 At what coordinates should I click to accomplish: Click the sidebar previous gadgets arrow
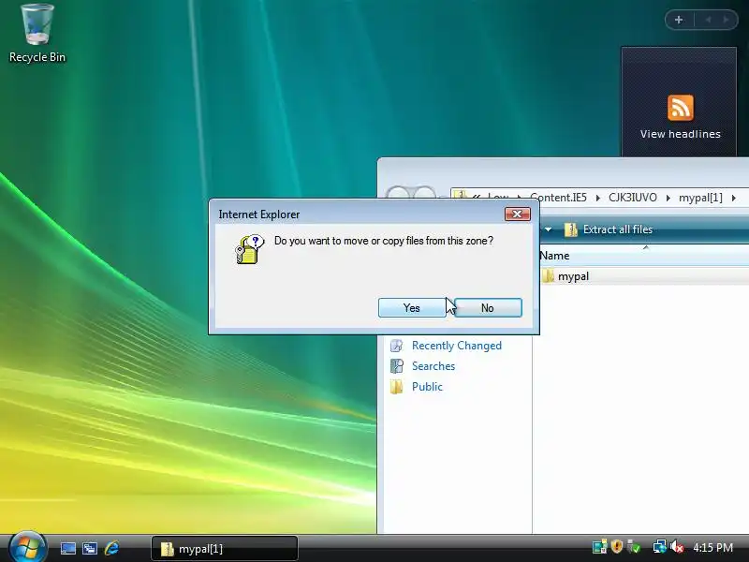709,20
